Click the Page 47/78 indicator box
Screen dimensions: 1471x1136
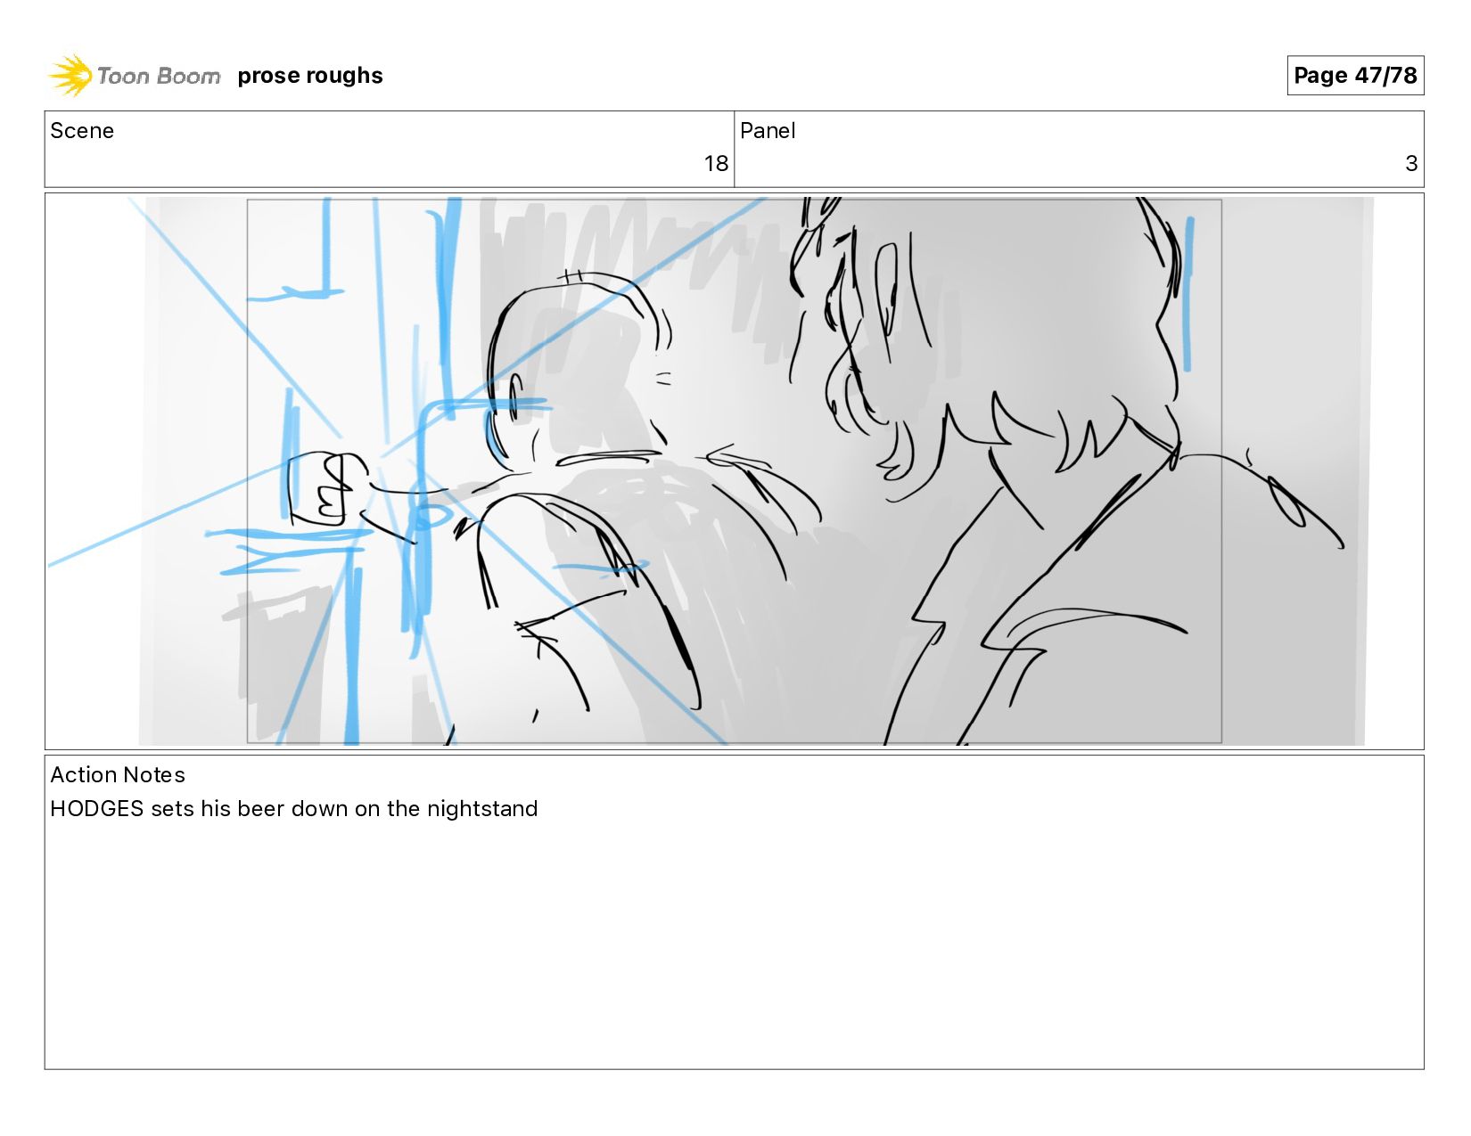pyautogui.click(x=1355, y=75)
